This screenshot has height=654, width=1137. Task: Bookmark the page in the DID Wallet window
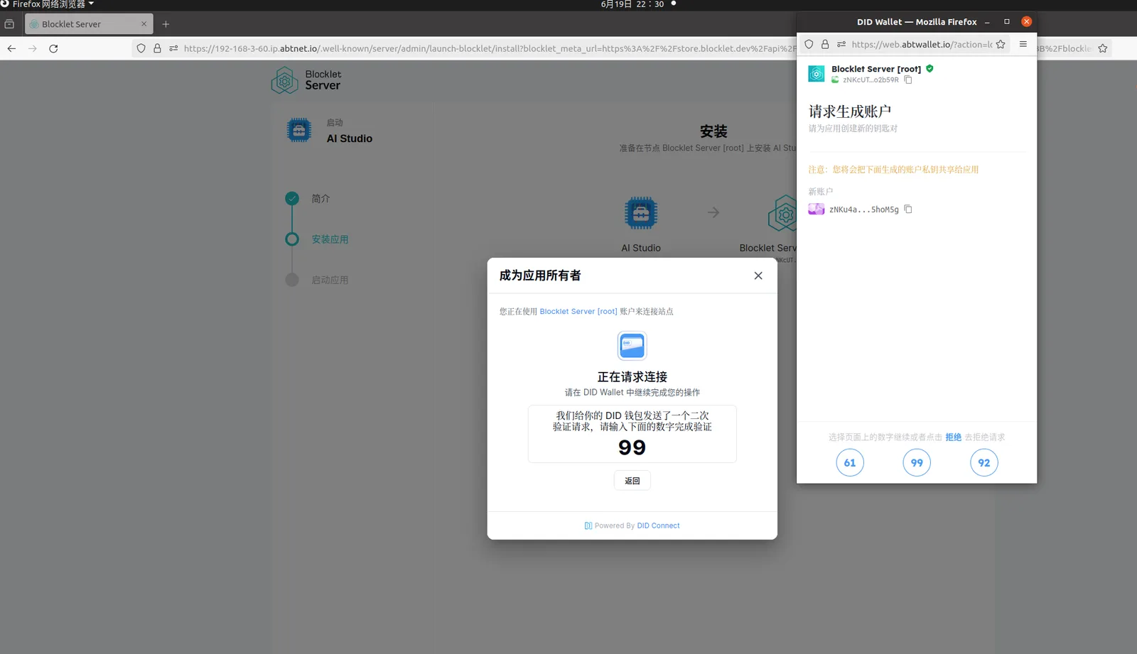point(1001,44)
